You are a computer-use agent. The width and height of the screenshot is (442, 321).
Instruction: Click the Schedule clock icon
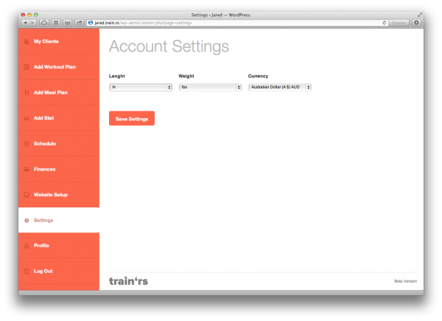27,144
